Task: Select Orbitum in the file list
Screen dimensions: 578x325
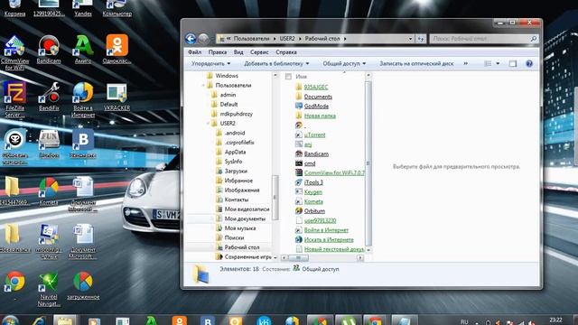Action: 314,211
